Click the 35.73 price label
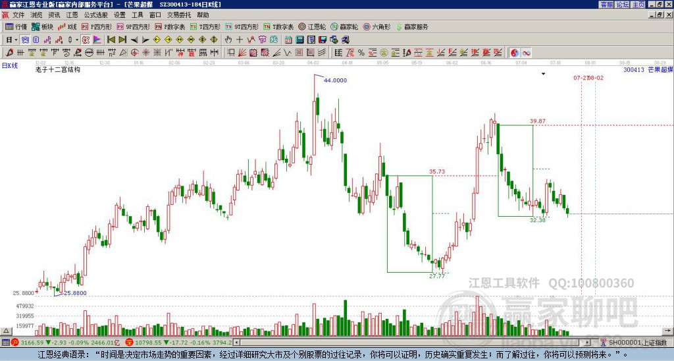The image size is (674, 361). (x=437, y=172)
